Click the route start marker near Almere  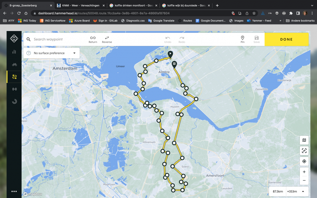[x=170, y=54]
